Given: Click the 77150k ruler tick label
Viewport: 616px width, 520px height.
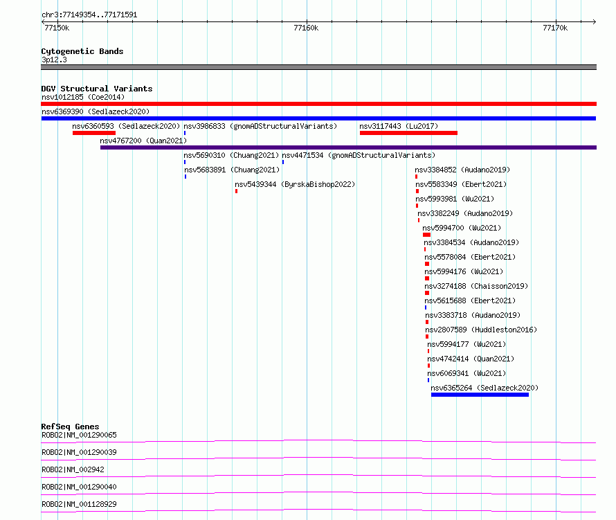Looking at the screenshot, I should click(x=57, y=28).
